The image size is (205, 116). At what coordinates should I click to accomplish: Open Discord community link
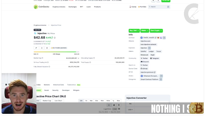click(145, 62)
